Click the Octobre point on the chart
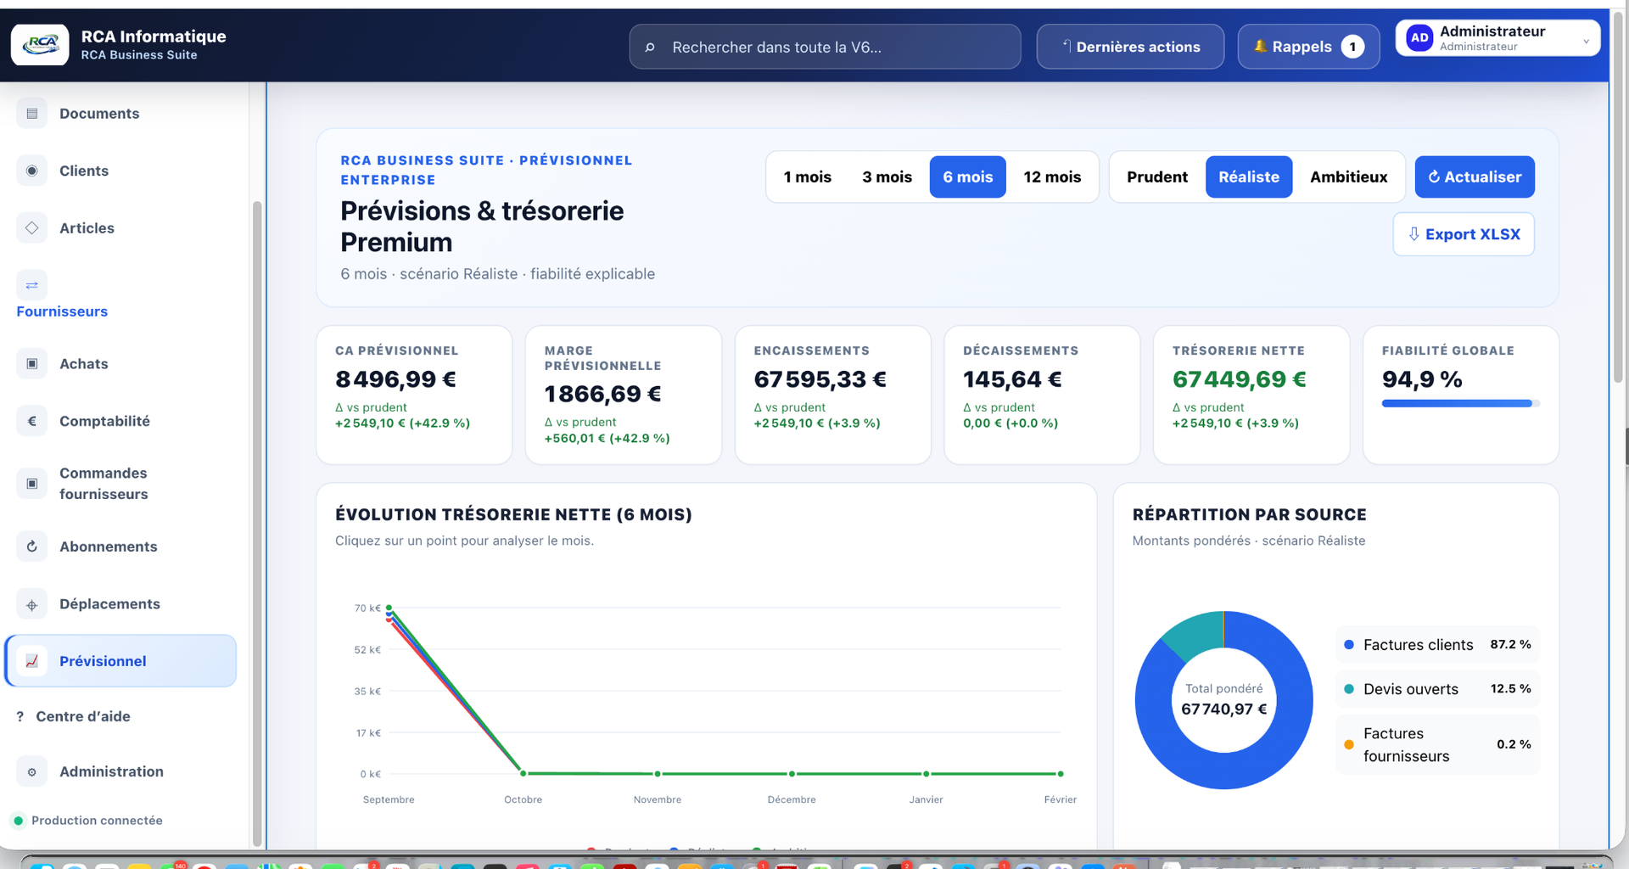This screenshot has height=869, width=1629. point(523,773)
